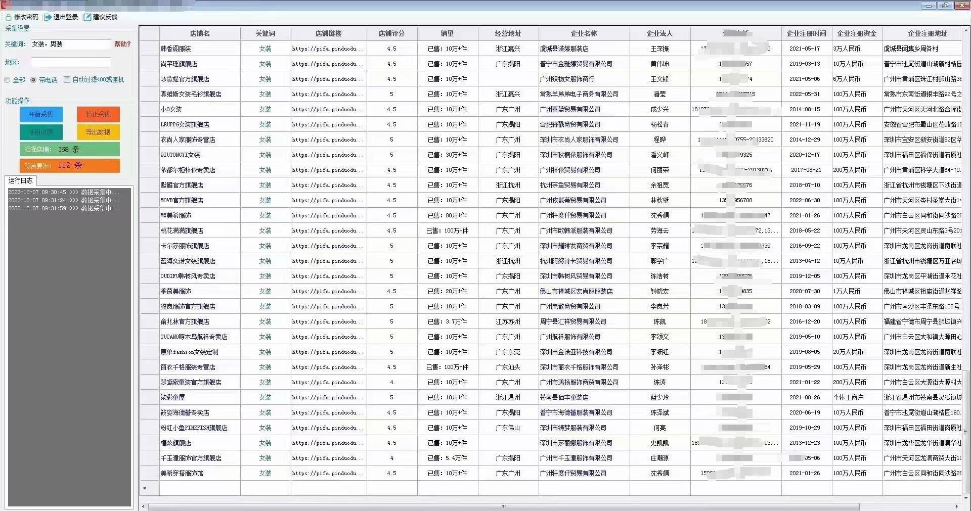Click the 企业注册时间 column header
The width and height of the screenshot is (971, 511).
(806, 34)
